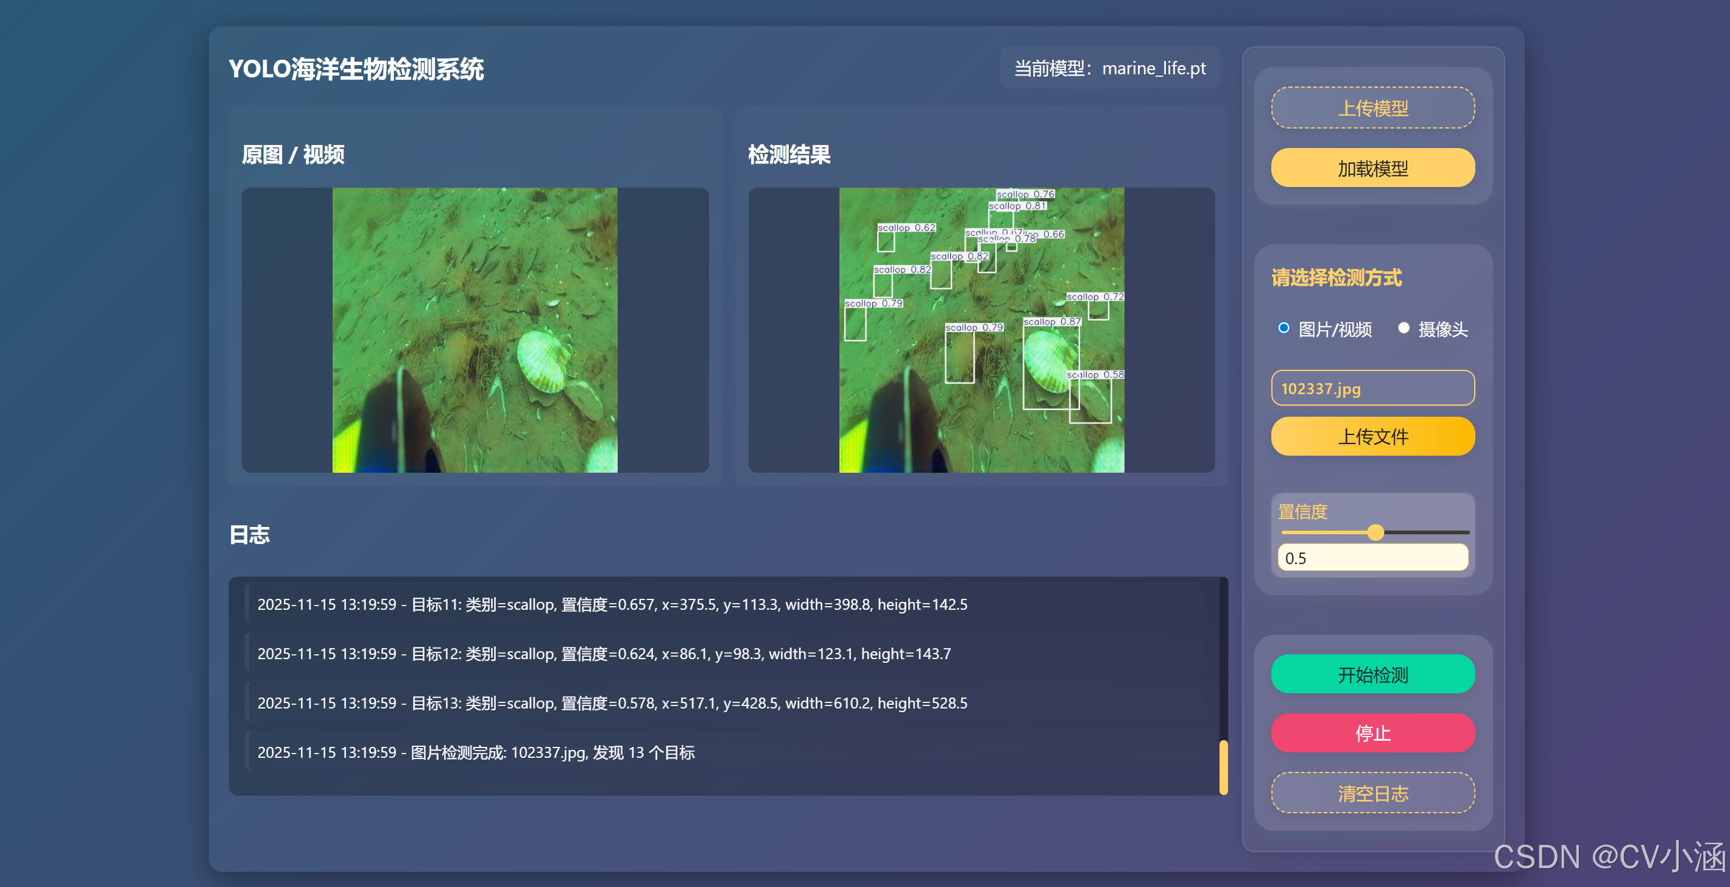Click the 当前模型 marine_life.pt label
The image size is (1730, 887).
click(1109, 68)
